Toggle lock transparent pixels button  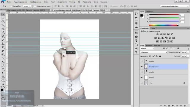click(x=150, y=56)
